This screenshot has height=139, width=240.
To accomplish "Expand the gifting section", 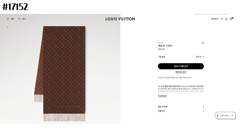I will [181, 111].
